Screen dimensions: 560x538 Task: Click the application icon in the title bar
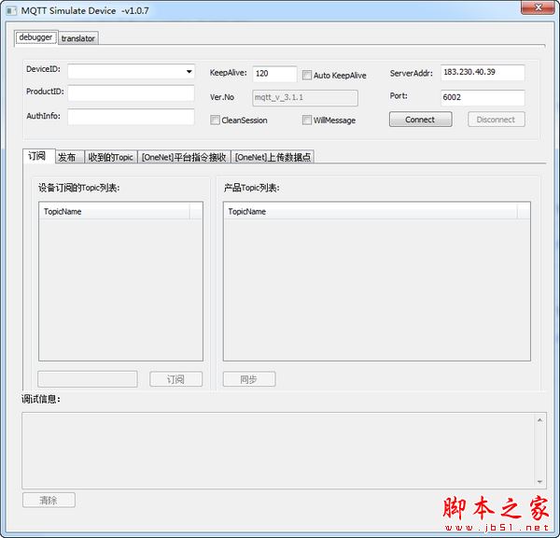11,10
